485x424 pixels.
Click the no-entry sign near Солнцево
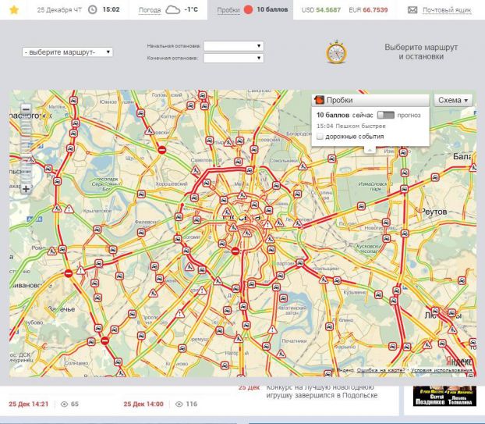pyautogui.click(x=104, y=340)
